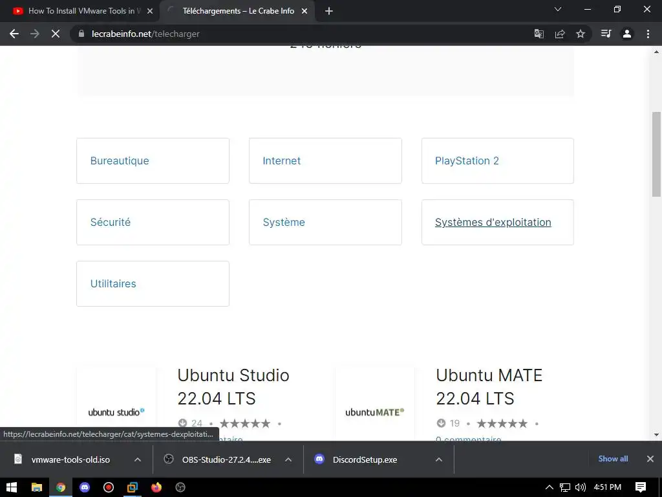This screenshot has height=497, width=662.
Task: Open VMware Workstation from the taskbar
Action: tap(133, 487)
